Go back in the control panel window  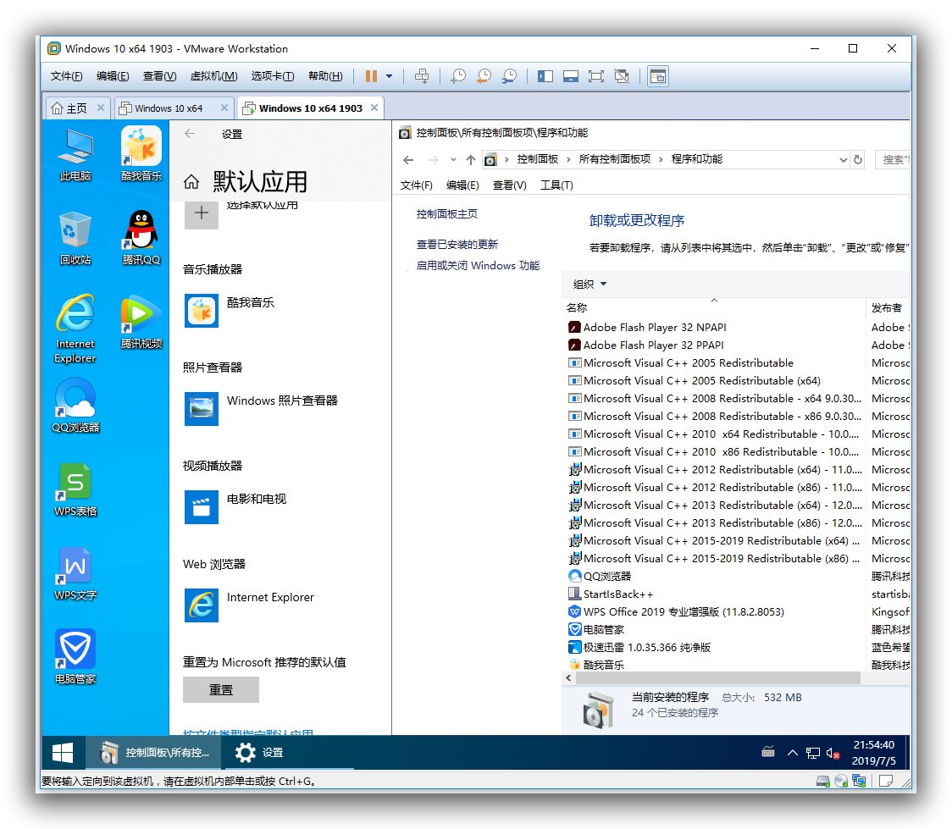click(408, 159)
